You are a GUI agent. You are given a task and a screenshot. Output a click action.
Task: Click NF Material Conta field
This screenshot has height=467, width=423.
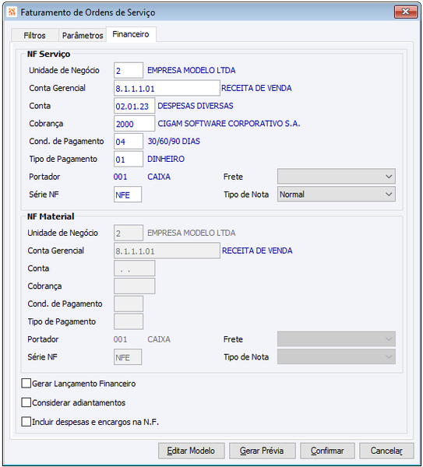point(135,269)
